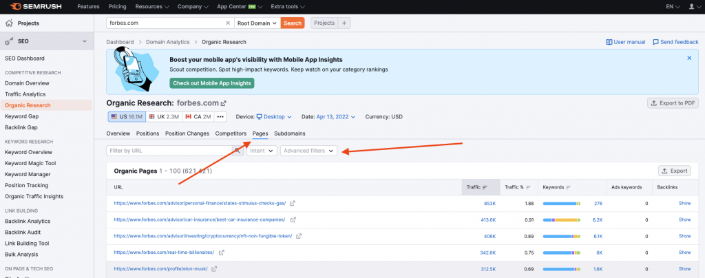Open Backlink Audit in sidebar
The image size is (705, 278).
click(23, 232)
